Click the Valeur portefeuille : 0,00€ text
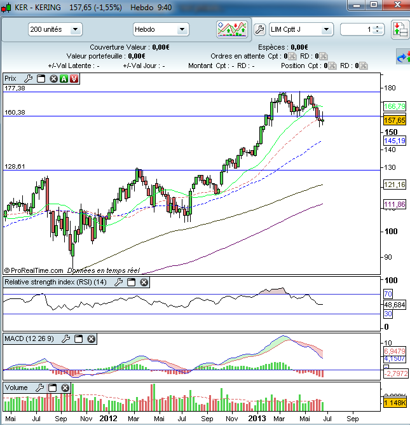 click(106, 56)
